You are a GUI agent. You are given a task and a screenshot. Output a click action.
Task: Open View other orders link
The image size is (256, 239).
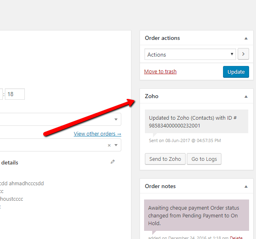(x=98, y=134)
